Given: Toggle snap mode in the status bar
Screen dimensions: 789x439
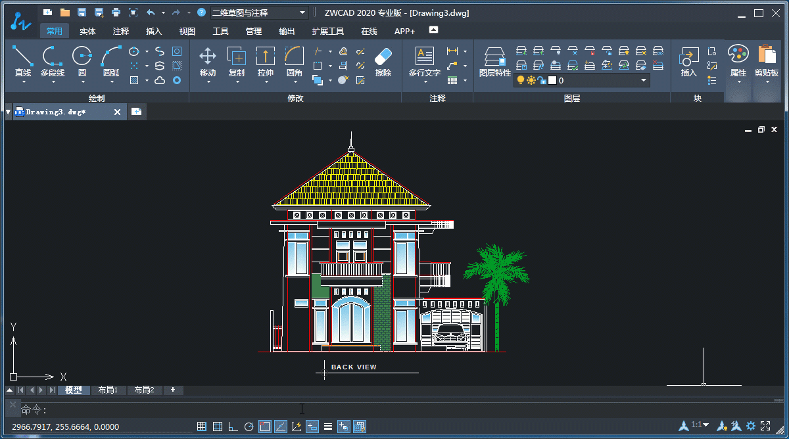Looking at the screenshot, I should [202, 427].
